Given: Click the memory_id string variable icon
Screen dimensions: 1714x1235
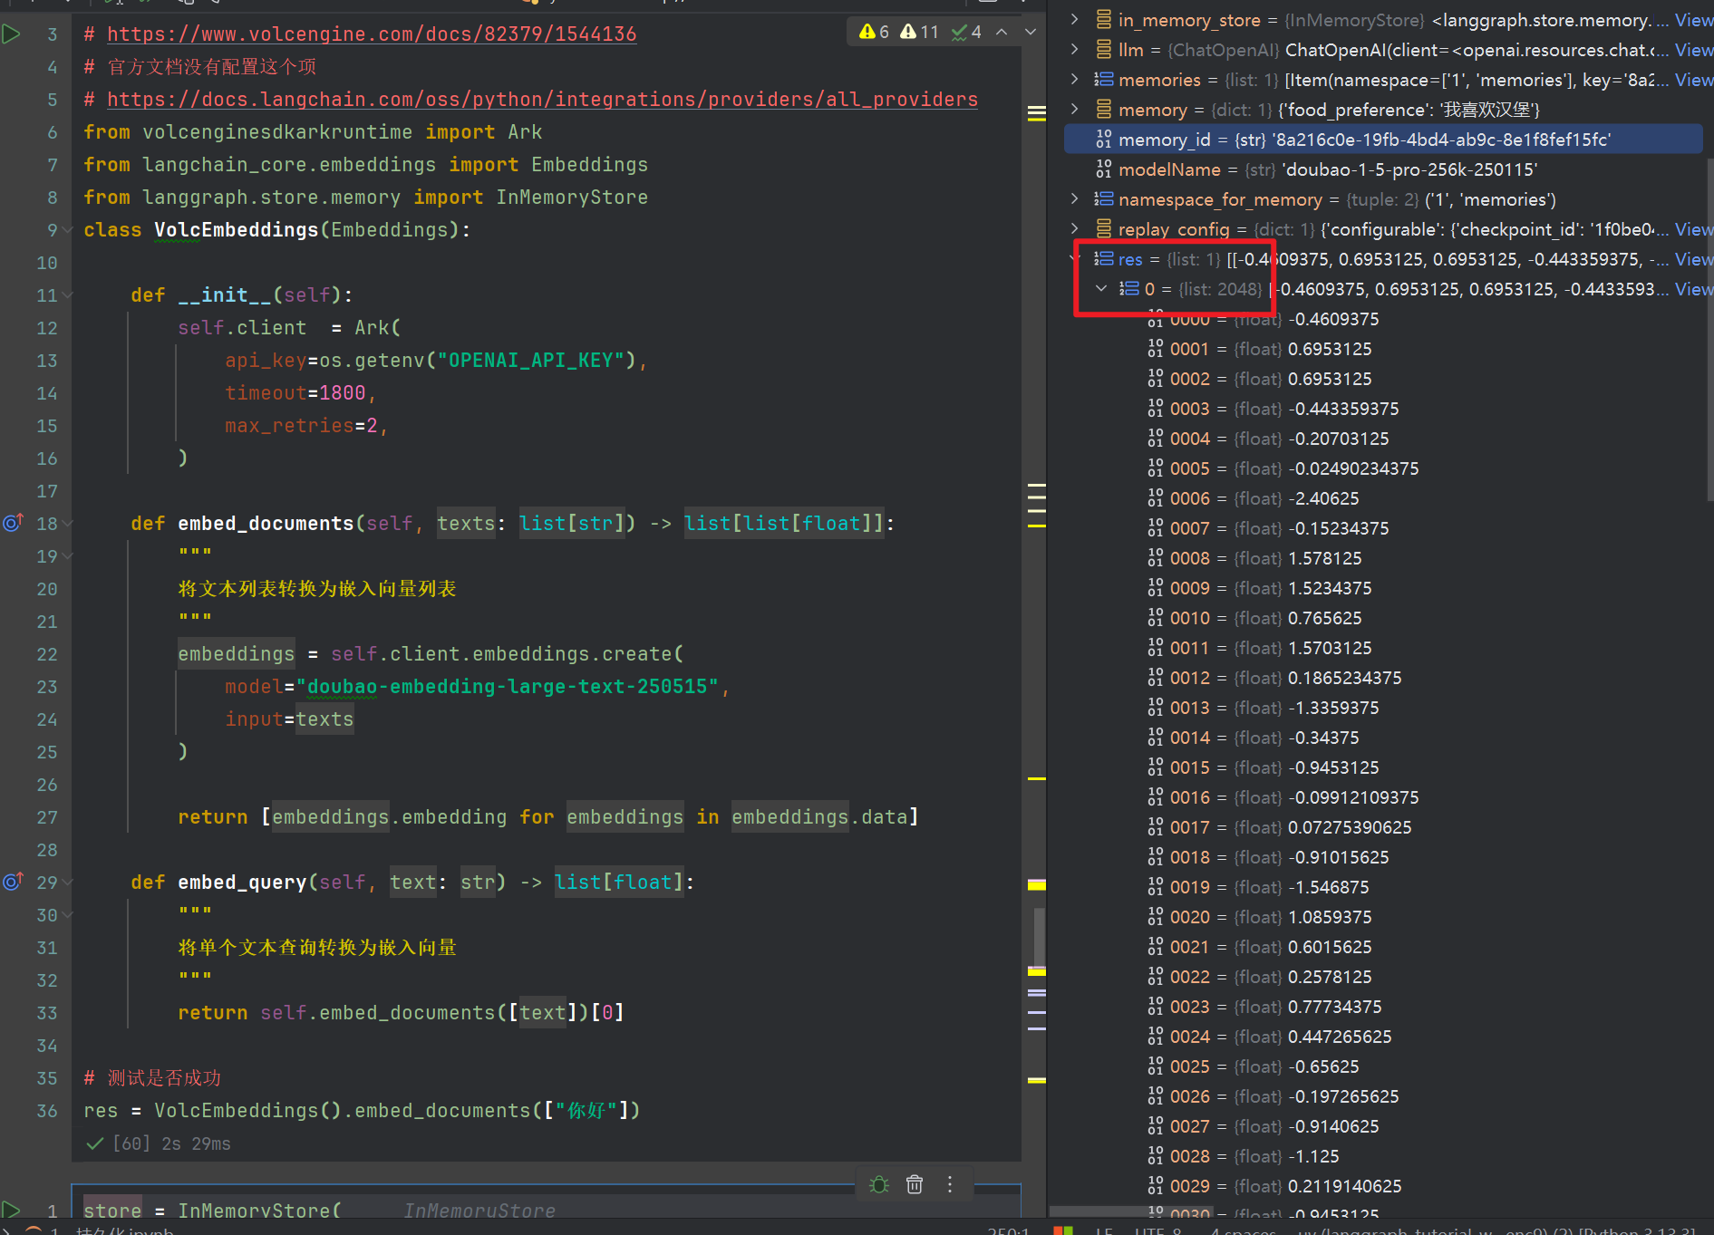Looking at the screenshot, I should click(1104, 139).
